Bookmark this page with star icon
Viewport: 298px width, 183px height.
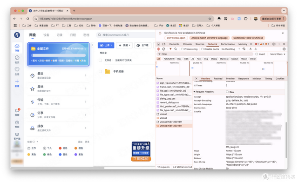[210, 19]
